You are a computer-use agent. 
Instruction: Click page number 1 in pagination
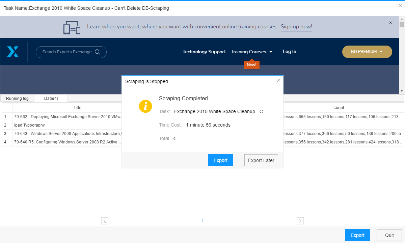(202, 221)
